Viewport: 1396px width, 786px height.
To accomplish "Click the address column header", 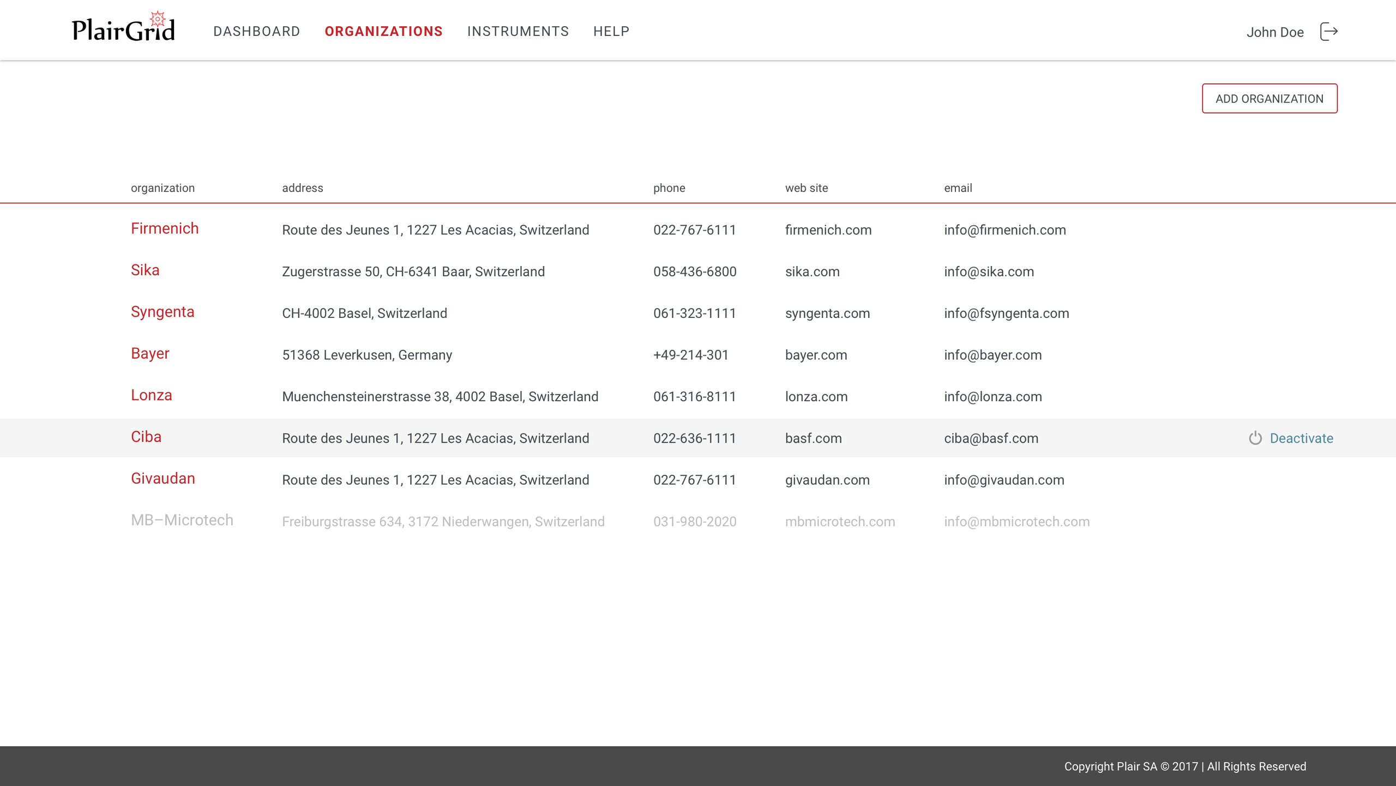I will point(303,188).
